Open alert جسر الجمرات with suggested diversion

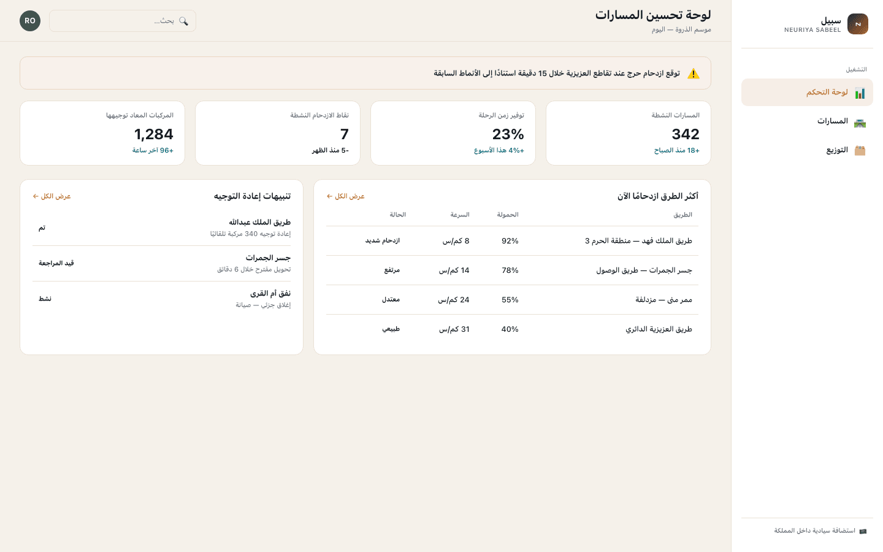(162, 263)
